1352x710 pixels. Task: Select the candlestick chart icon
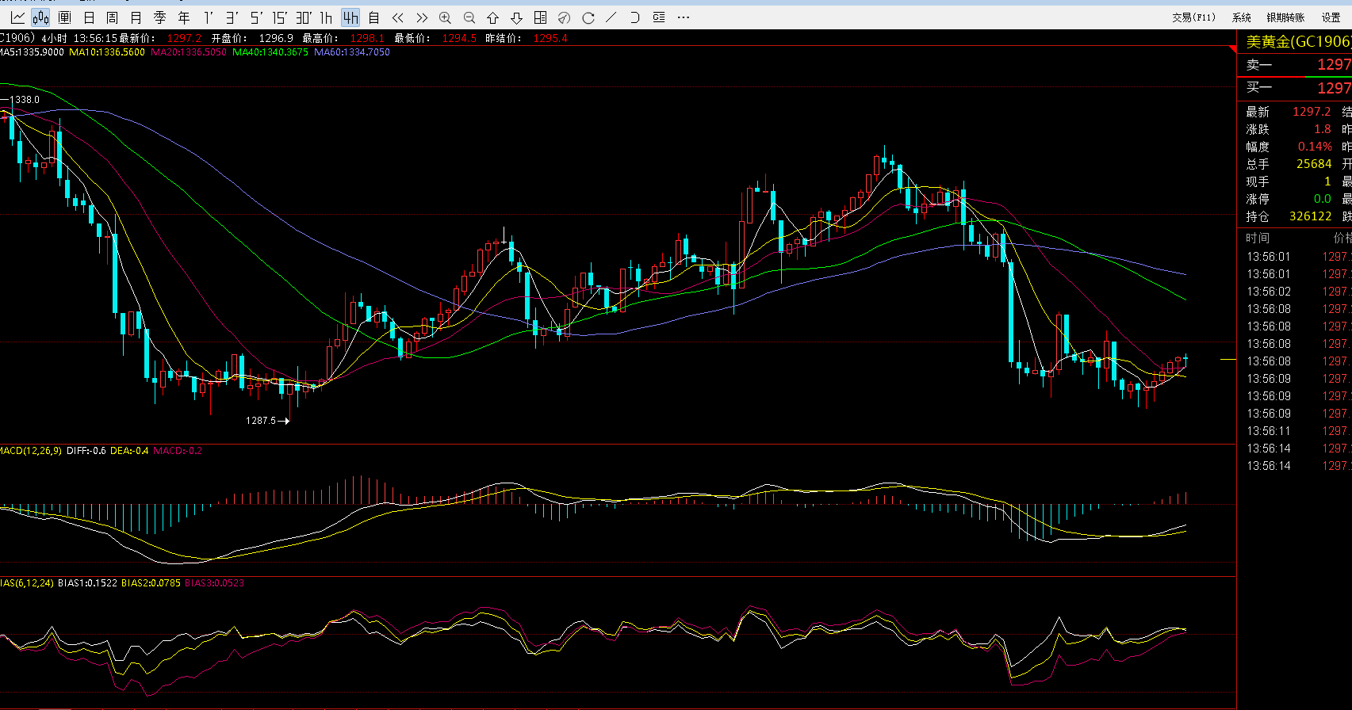(40, 17)
